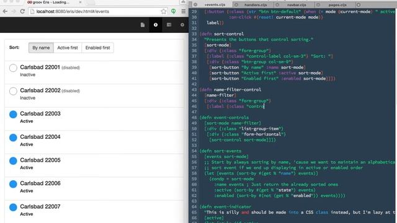
Task: Open the settings circle icon in the app navbar
Action: pos(182,25)
